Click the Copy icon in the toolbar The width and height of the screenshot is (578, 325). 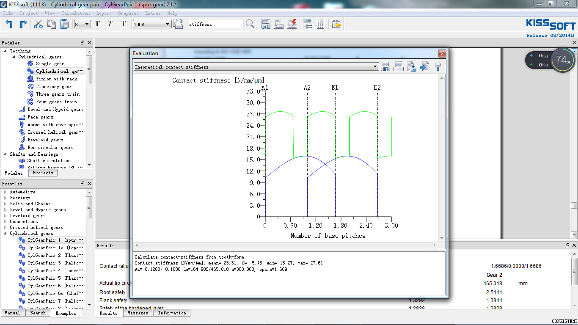(x=52, y=24)
